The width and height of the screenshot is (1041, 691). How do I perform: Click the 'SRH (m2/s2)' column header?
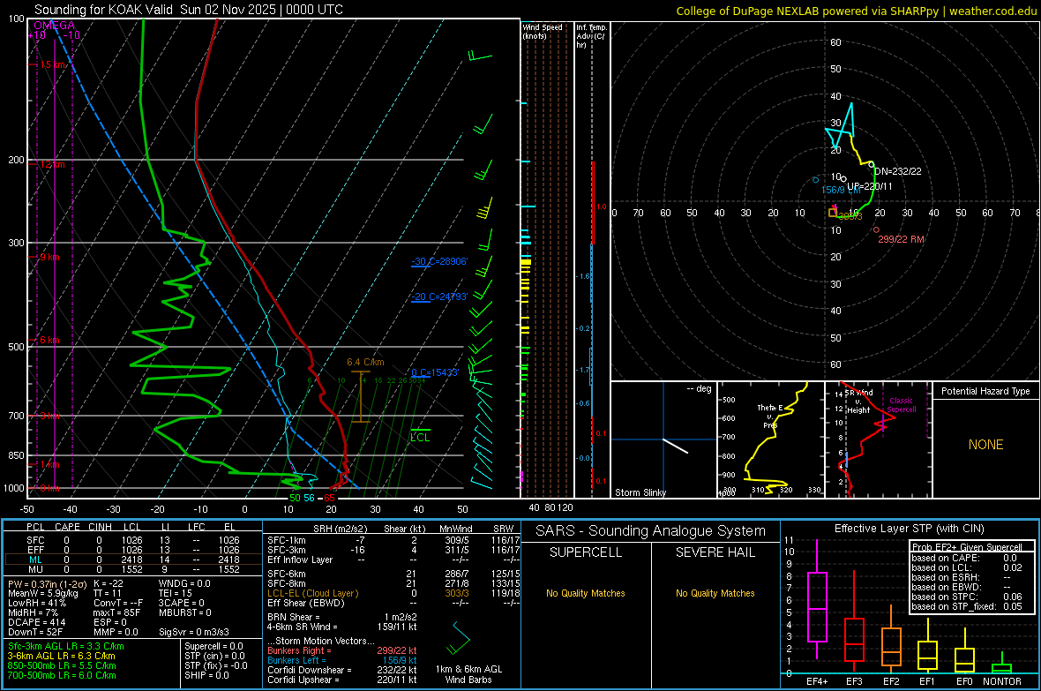[x=340, y=529]
